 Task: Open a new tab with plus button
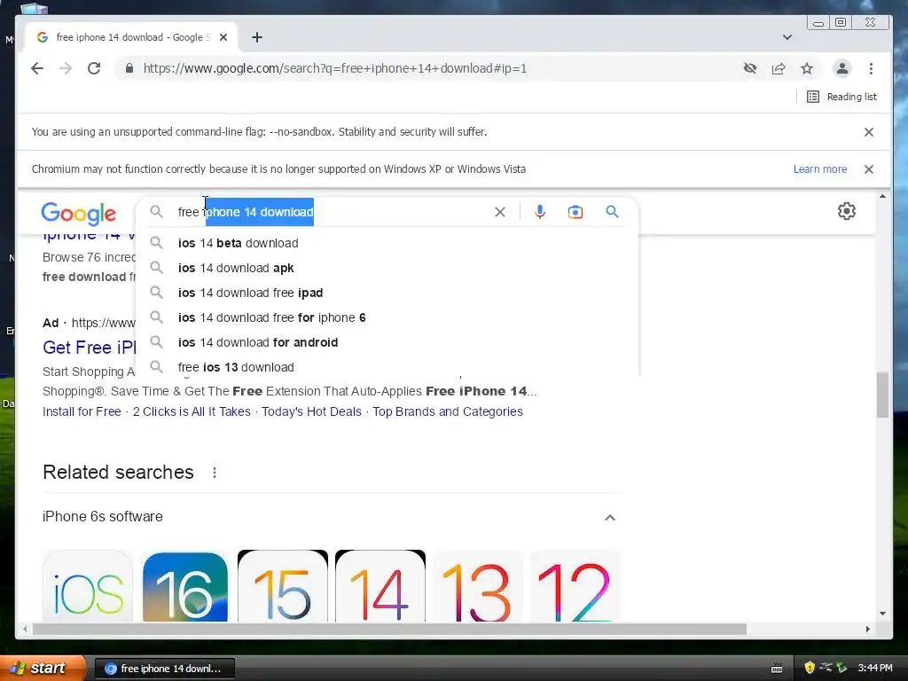tap(257, 37)
